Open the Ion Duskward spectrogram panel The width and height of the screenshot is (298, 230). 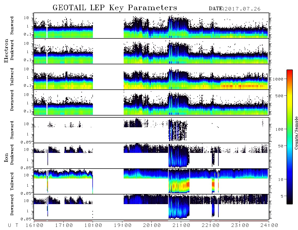point(151,156)
